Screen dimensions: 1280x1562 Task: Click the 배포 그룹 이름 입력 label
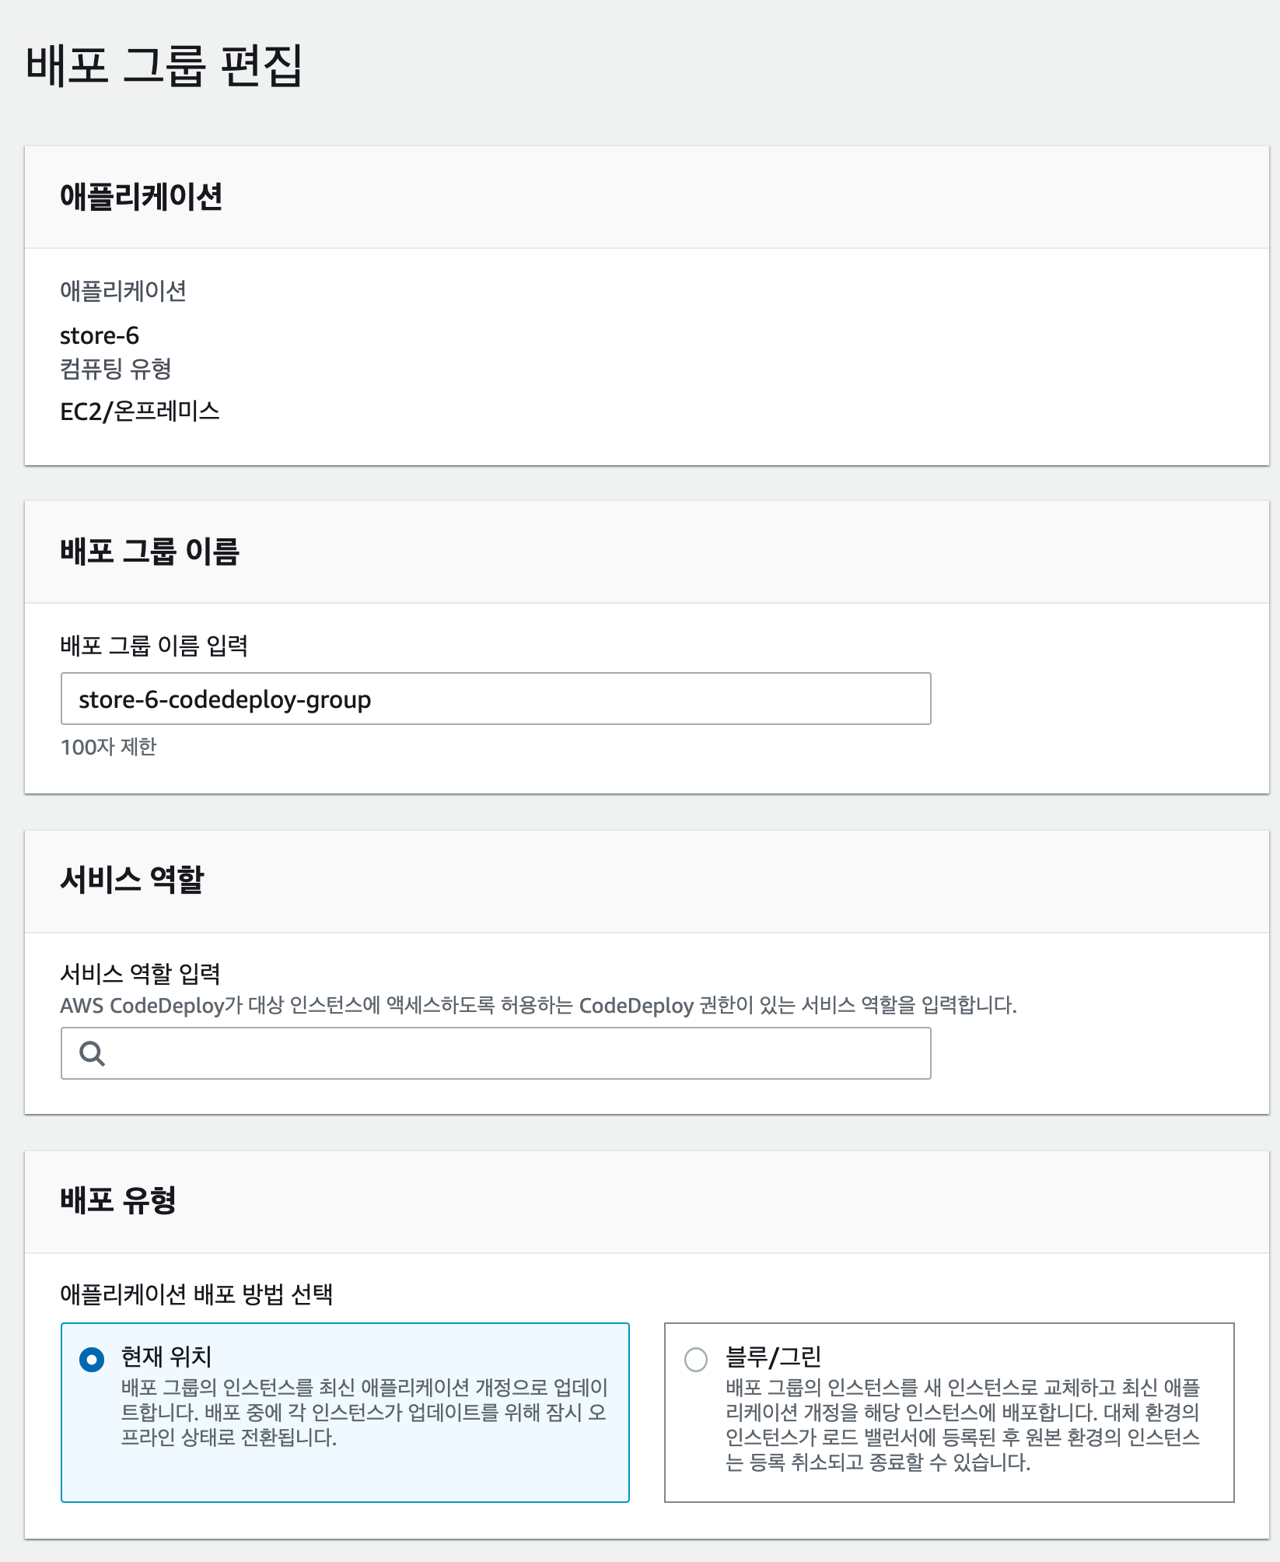154,645
